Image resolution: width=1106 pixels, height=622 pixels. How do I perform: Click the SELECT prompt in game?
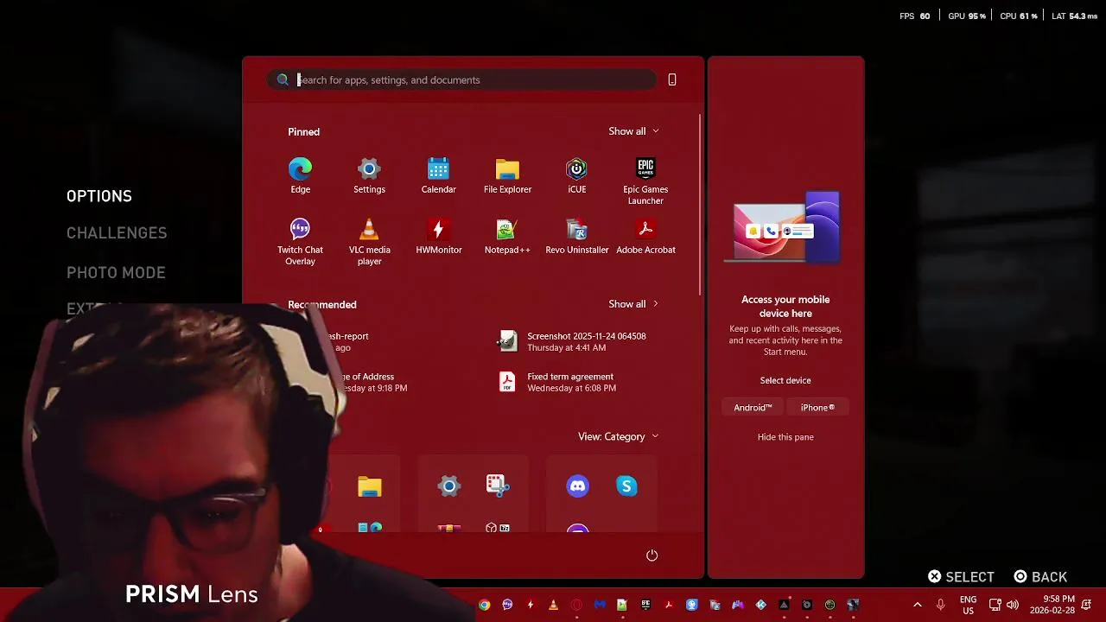pos(961,577)
